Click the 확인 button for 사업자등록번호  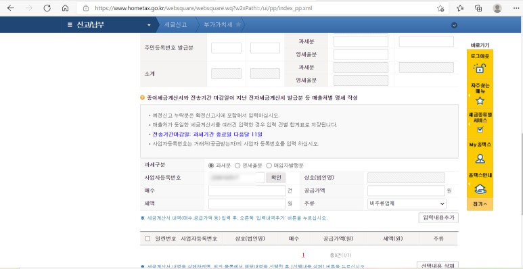tap(276, 178)
